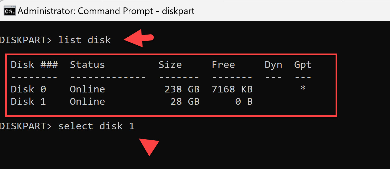
Task: Click the list disk command text
Action: click(85, 40)
